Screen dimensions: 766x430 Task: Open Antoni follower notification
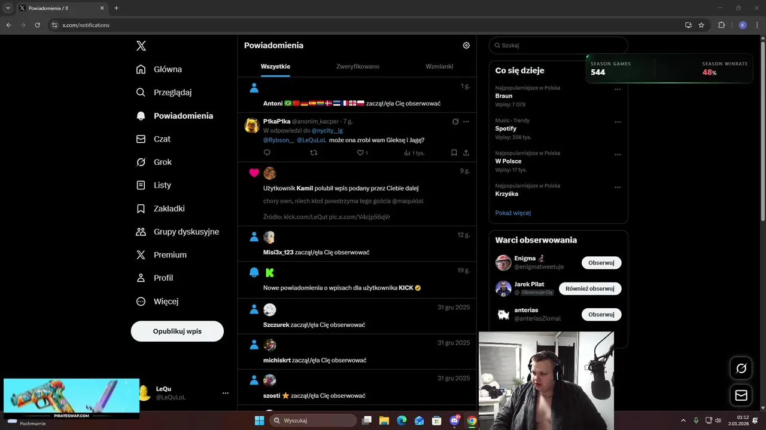(x=357, y=95)
